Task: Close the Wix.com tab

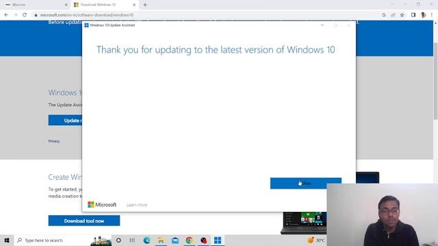Action: coord(66,5)
